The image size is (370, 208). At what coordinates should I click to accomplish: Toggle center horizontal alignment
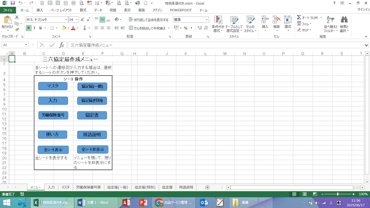102,28
